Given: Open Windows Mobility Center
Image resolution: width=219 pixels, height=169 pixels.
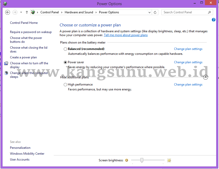Looking at the screenshot, I should coord(27,154).
